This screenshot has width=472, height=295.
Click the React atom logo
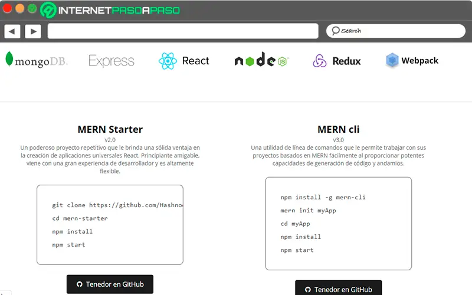pyautogui.click(x=168, y=61)
